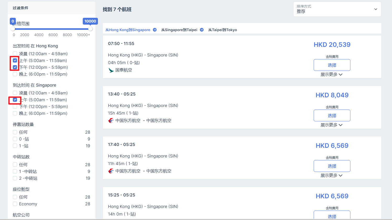Uncheck 上午 Hong Kong departure time filter

tap(15, 60)
